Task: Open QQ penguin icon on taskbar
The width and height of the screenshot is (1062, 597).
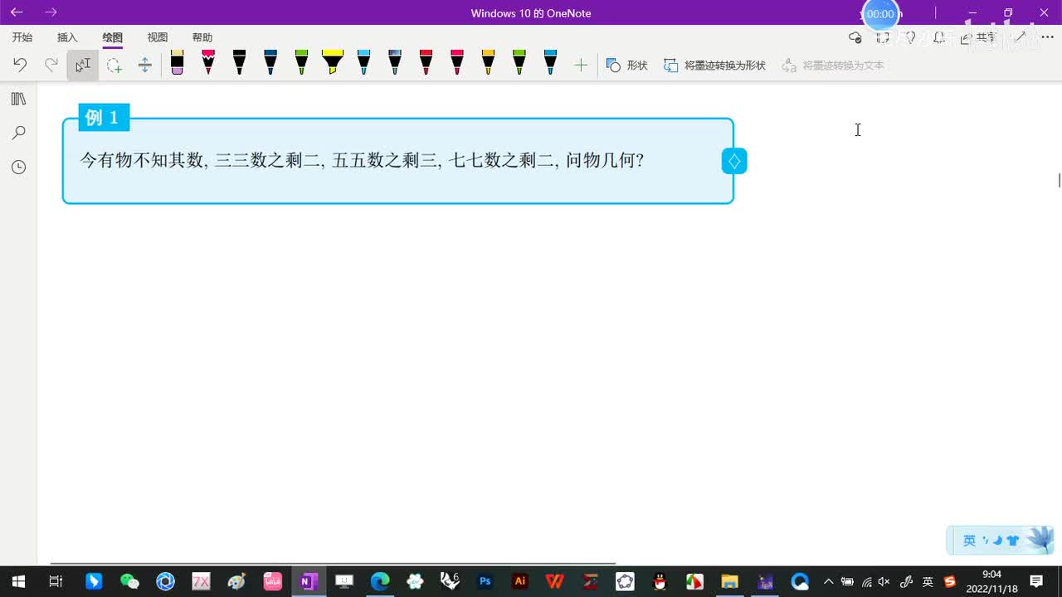Action: click(x=660, y=581)
